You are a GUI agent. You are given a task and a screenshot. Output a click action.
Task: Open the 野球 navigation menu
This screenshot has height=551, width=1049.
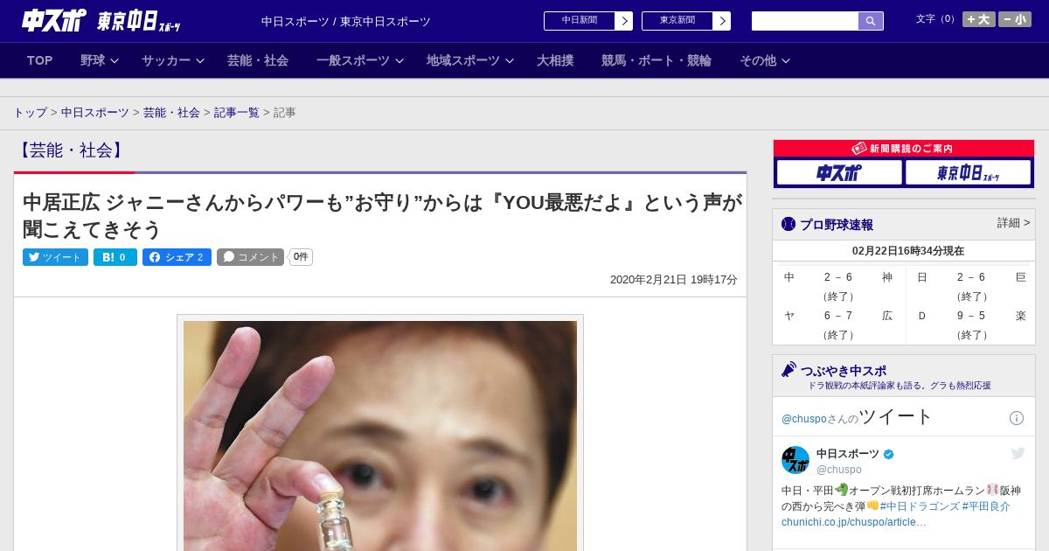[x=93, y=60]
